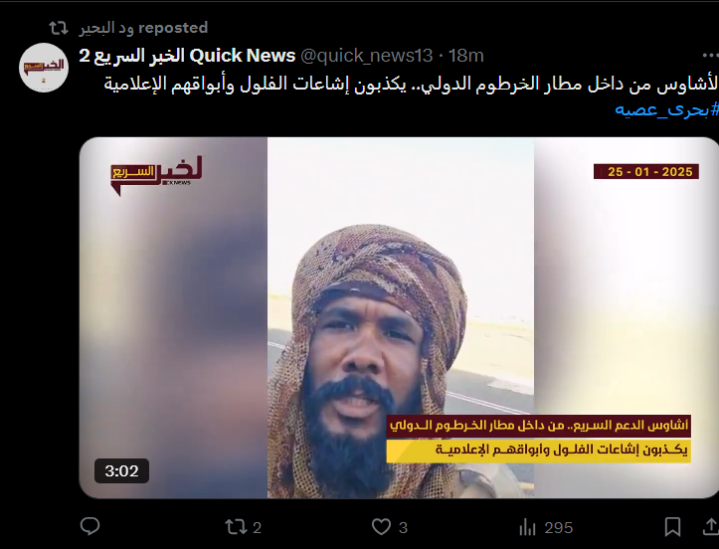Click the tweet's Arabic body text
Viewport: 719px width, 549px height.
click(x=412, y=85)
